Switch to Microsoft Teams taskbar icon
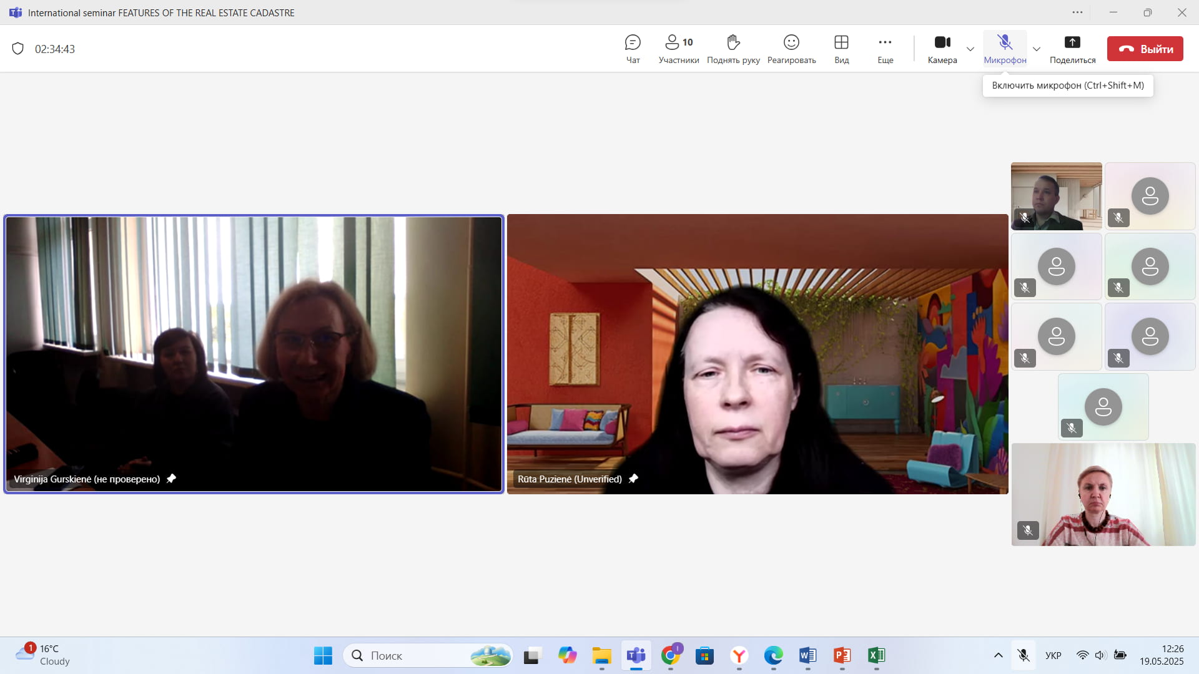The height and width of the screenshot is (674, 1199). point(636,655)
